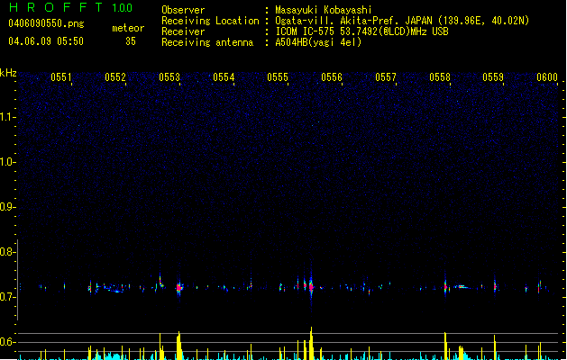Click the kHz axis unit label
The image size is (567, 360).
tap(8, 73)
